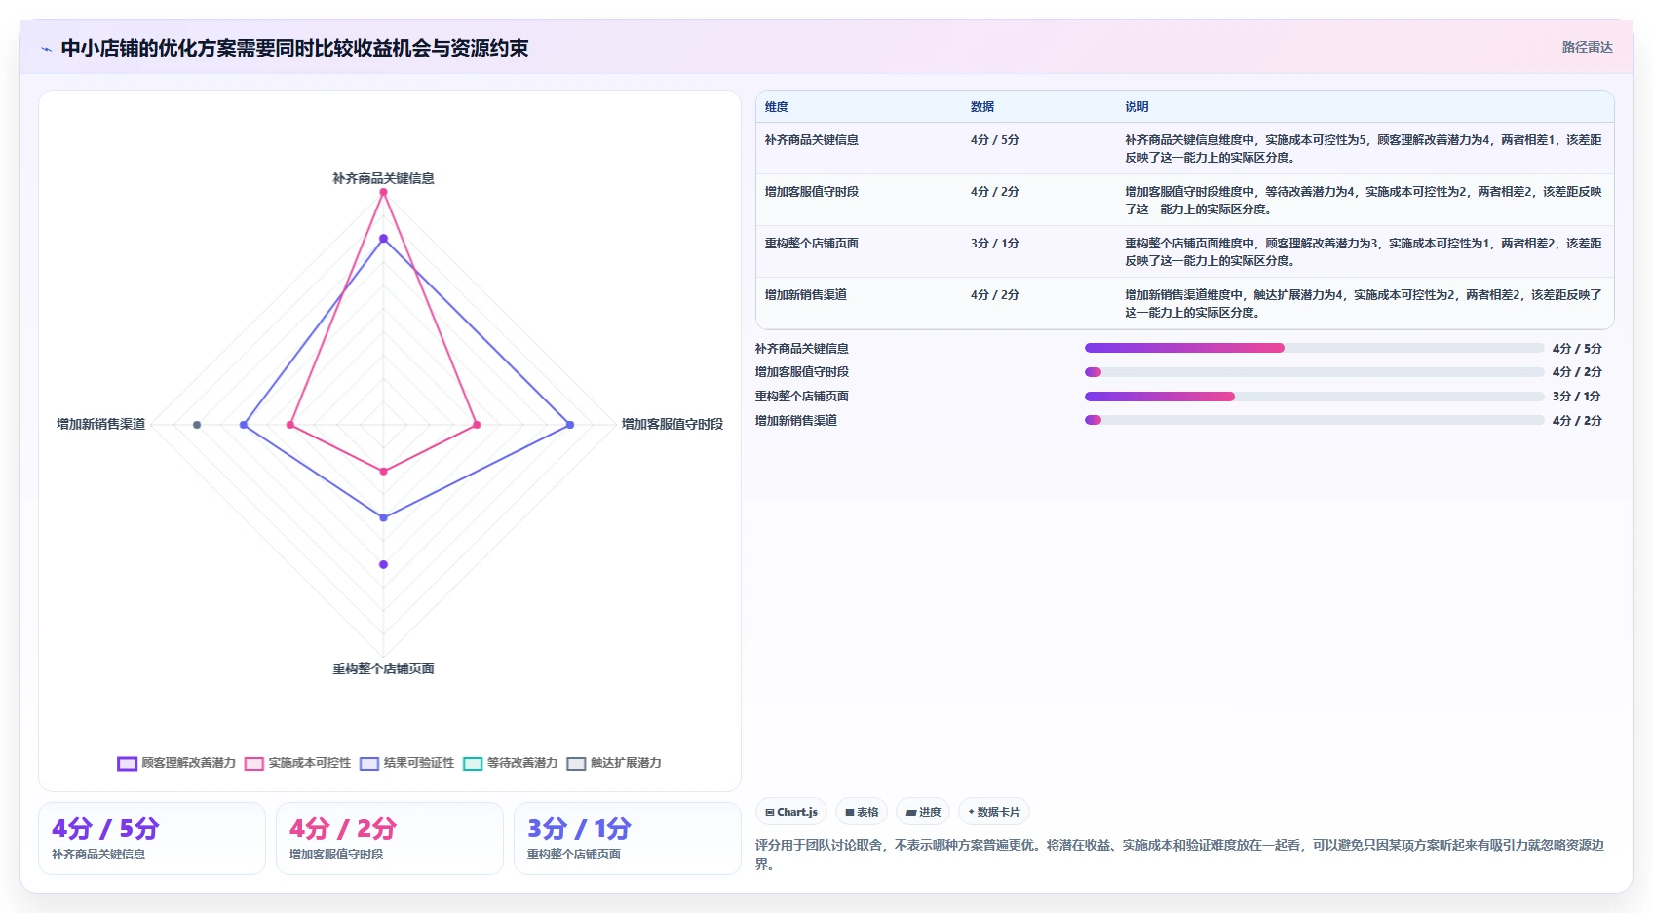Click the pink data point on the 增加新销售渠道 axis

(x=290, y=425)
